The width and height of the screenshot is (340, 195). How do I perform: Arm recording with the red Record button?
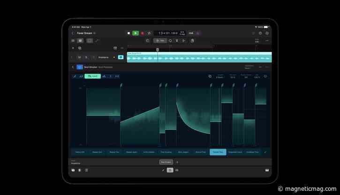coord(142,33)
